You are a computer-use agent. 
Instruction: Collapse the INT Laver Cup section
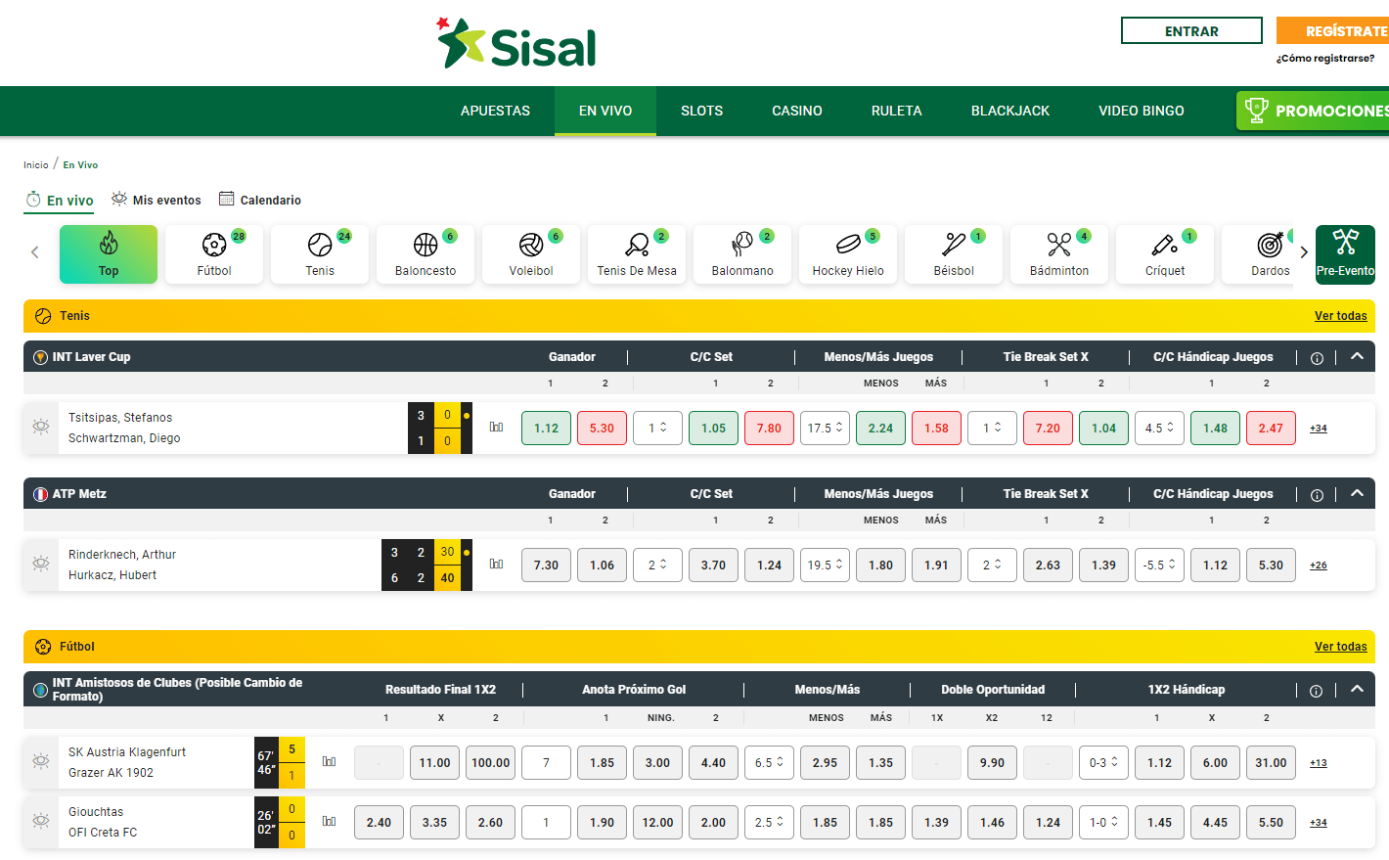coord(1357,356)
